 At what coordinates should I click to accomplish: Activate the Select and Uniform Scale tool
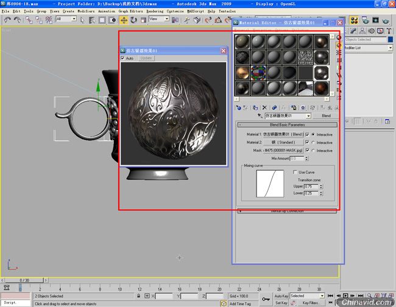click(143, 20)
